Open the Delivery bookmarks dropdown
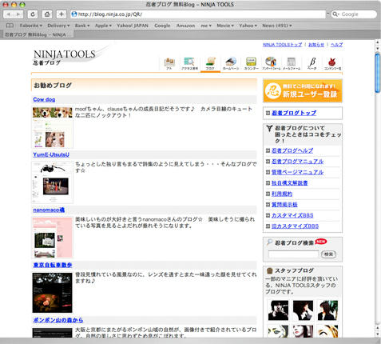This screenshot has height=344, width=381. 58,26
